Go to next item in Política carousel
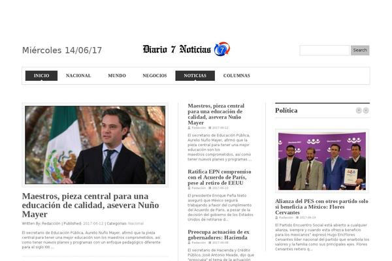 pos(366,110)
